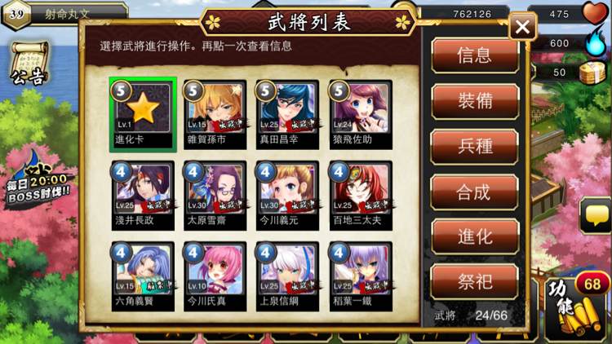Select the 進化卡 star card
The height and width of the screenshot is (344, 612).
tap(143, 115)
